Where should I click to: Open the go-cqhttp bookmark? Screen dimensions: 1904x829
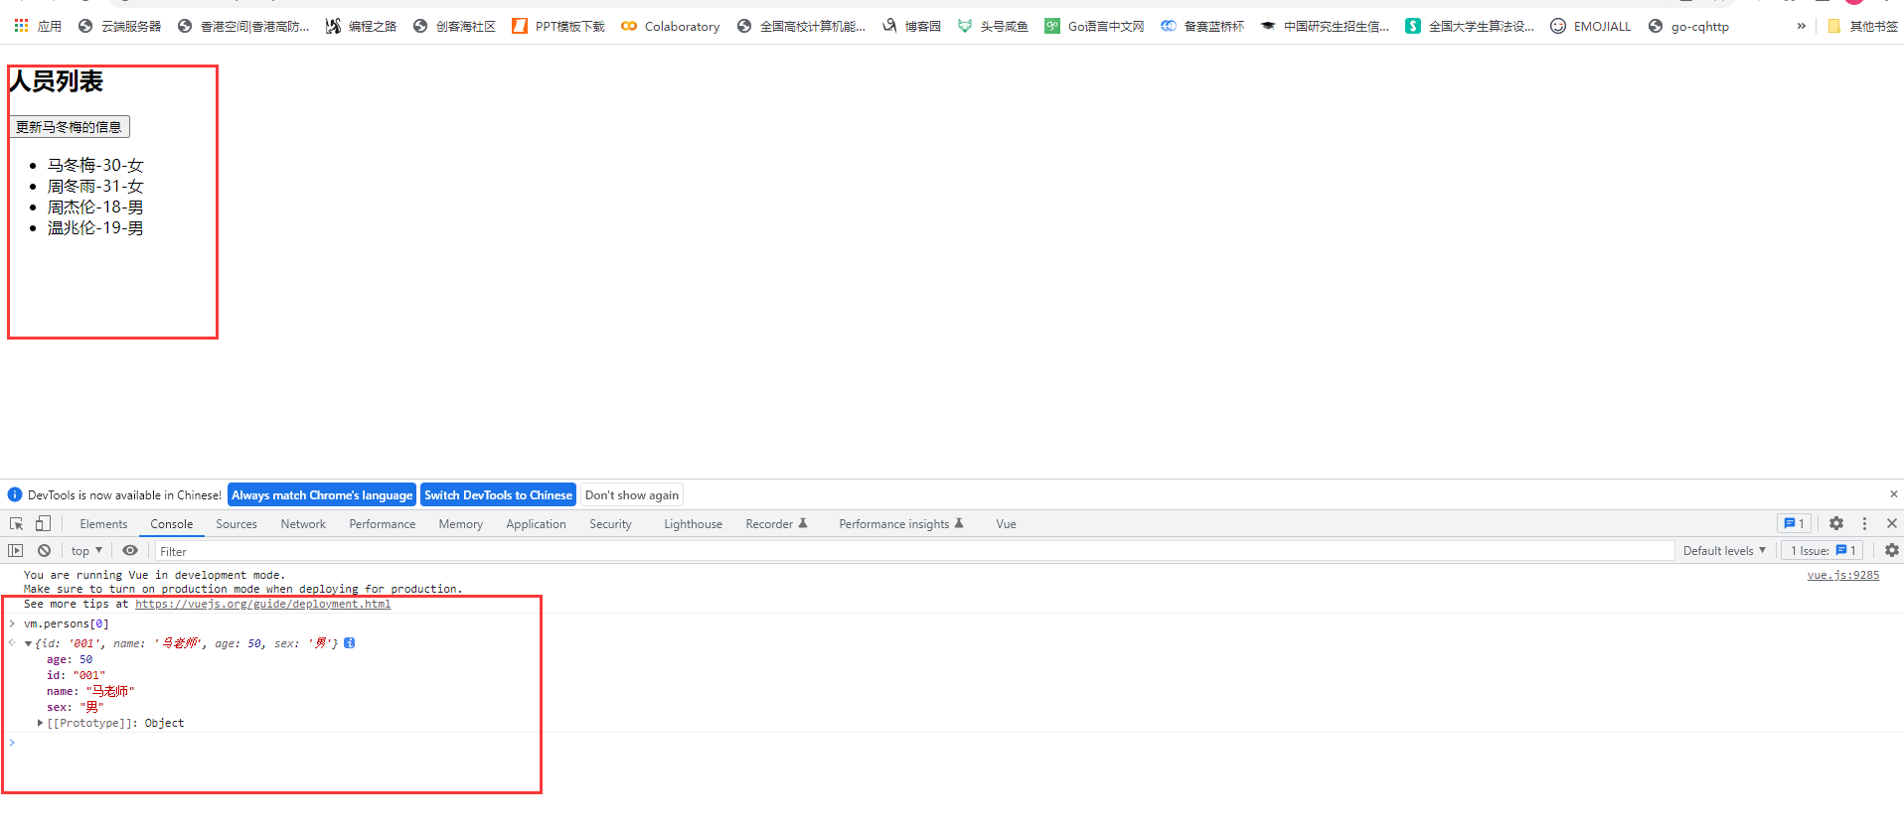coord(1688,26)
